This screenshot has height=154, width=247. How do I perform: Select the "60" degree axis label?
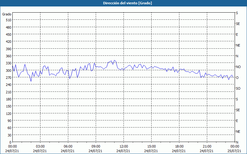click(10, 128)
